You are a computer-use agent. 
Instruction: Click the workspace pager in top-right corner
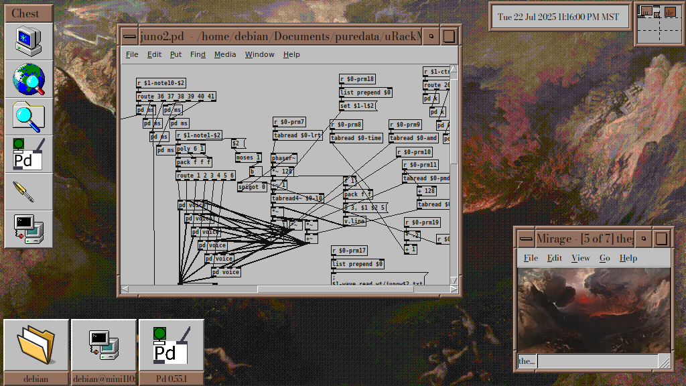[659, 23]
